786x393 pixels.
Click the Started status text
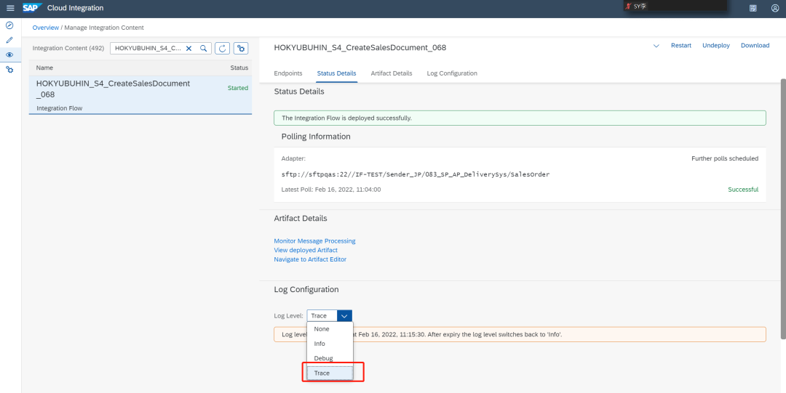pos(238,88)
